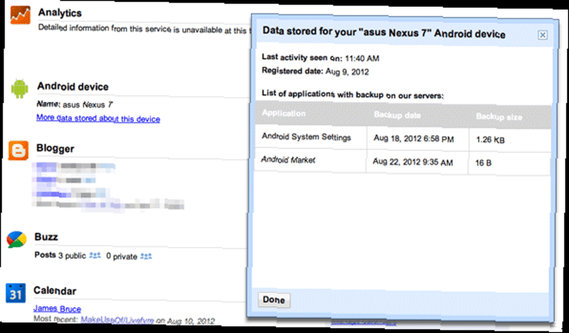Click the people icon beside 3 public
The width and height of the screenshot is (569, 333).
click(95, 256)
